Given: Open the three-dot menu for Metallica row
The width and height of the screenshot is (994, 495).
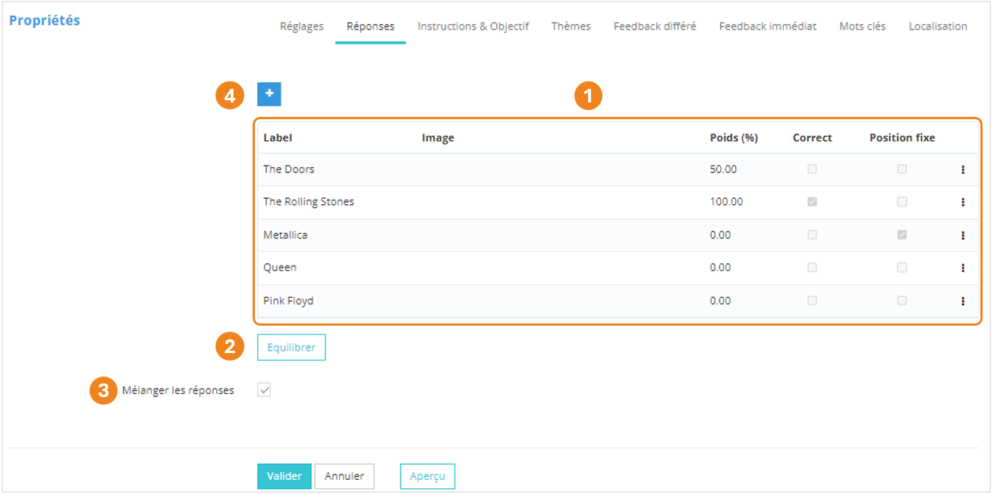Looking at the screenshot, I should [x=962, y=235].
